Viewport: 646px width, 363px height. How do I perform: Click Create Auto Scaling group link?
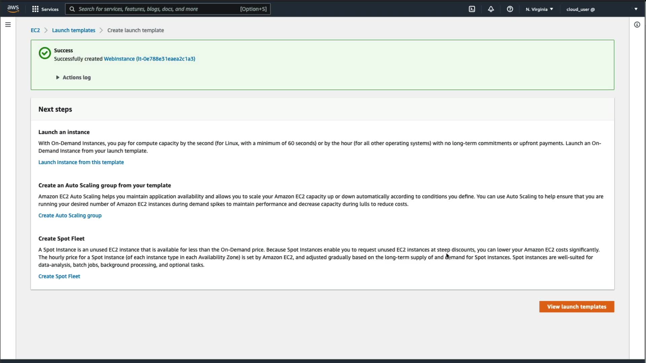click(x=70, y=215)
